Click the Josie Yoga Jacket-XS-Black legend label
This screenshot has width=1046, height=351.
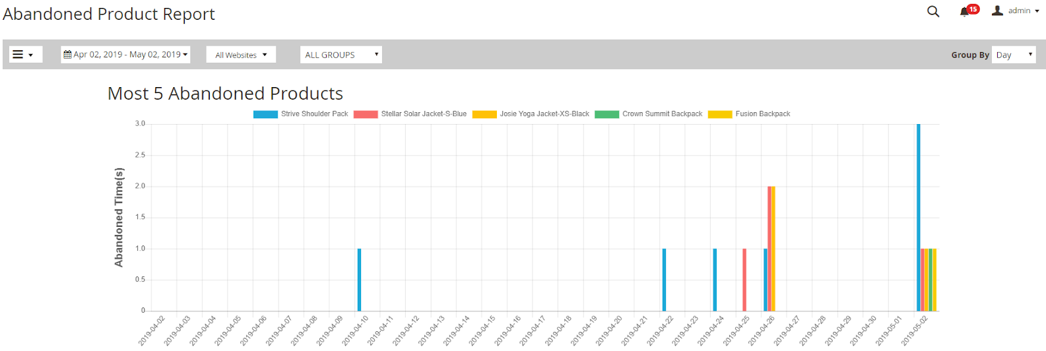[544, 114]
